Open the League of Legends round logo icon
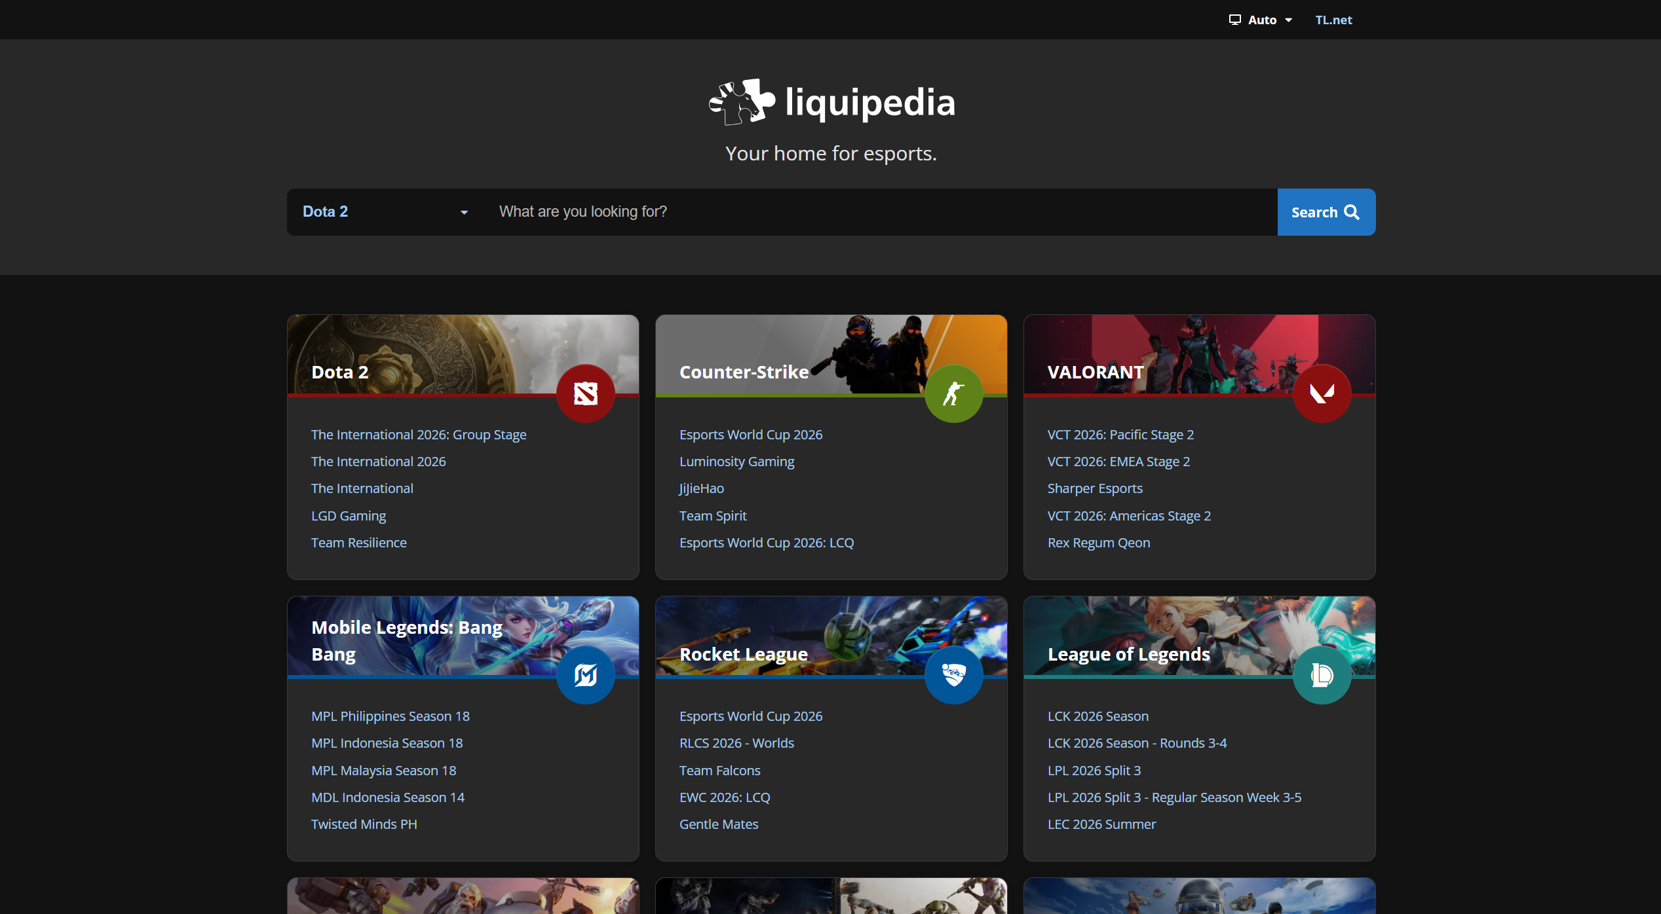This screenshot has height=914, width=1661. pos(1322,675)
